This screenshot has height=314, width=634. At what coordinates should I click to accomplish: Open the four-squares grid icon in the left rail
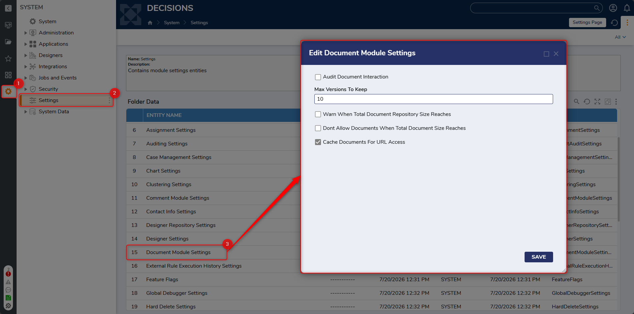(x=8, y=75)
